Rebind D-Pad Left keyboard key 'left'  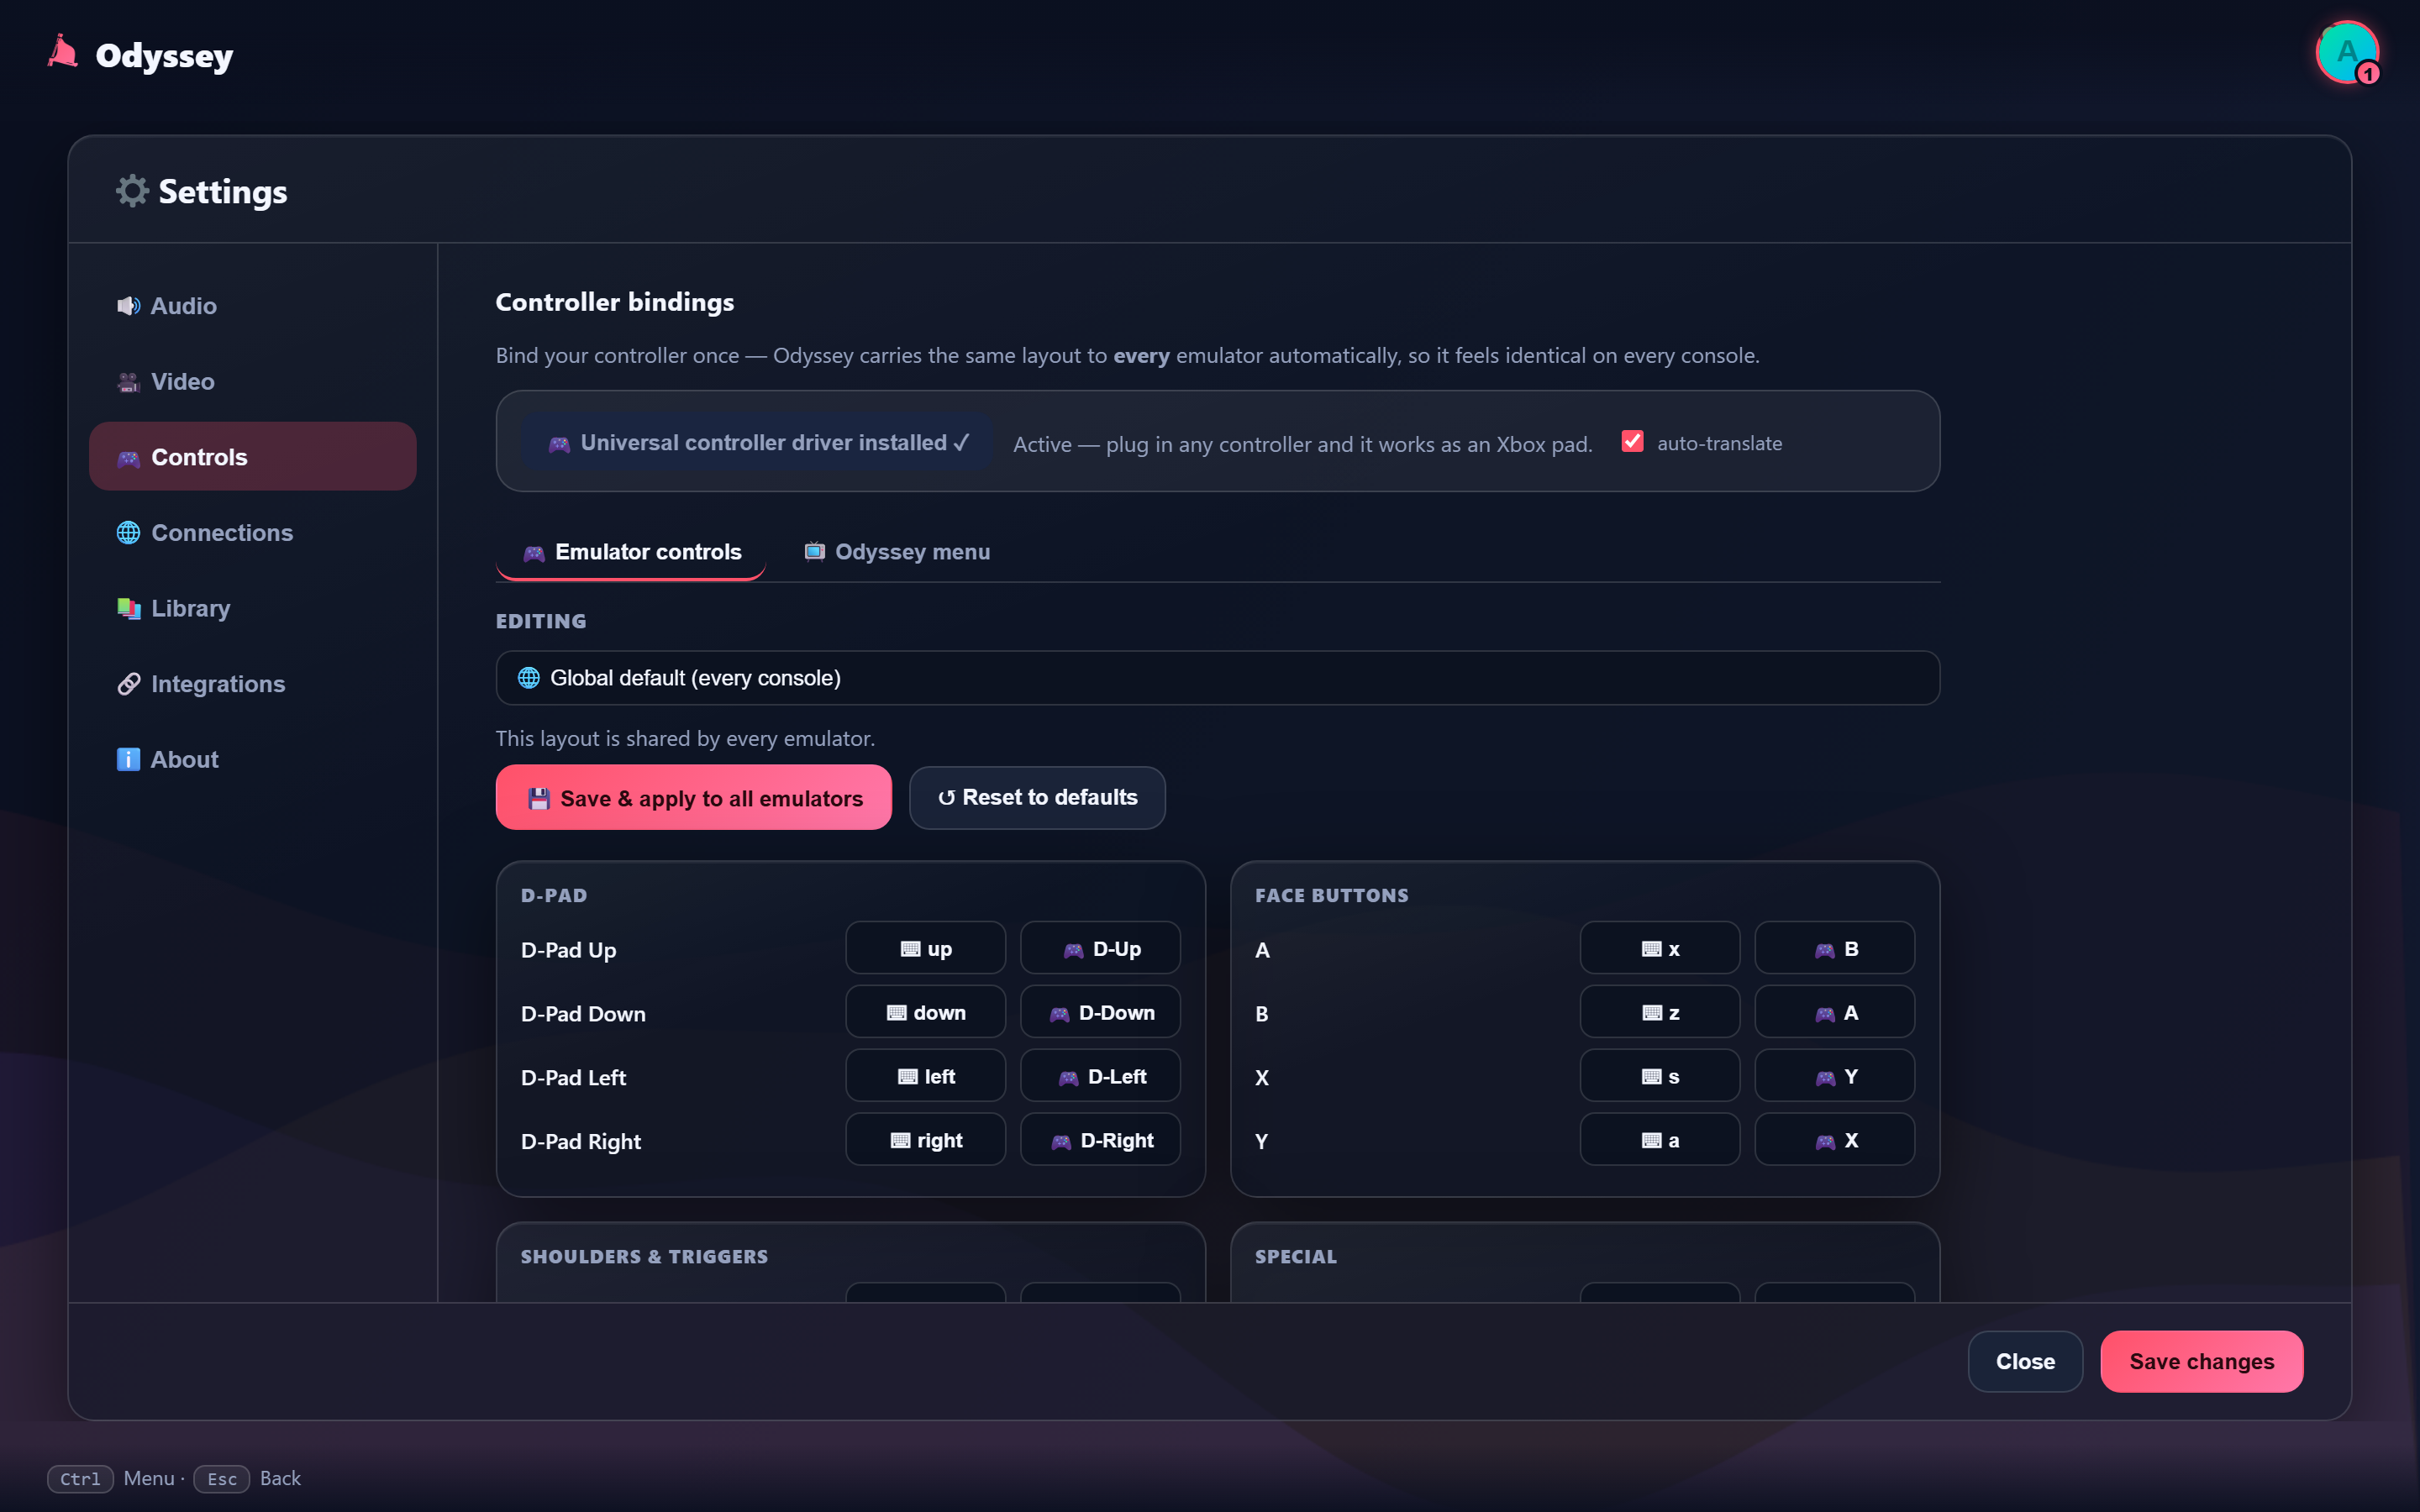[925, 1076]
